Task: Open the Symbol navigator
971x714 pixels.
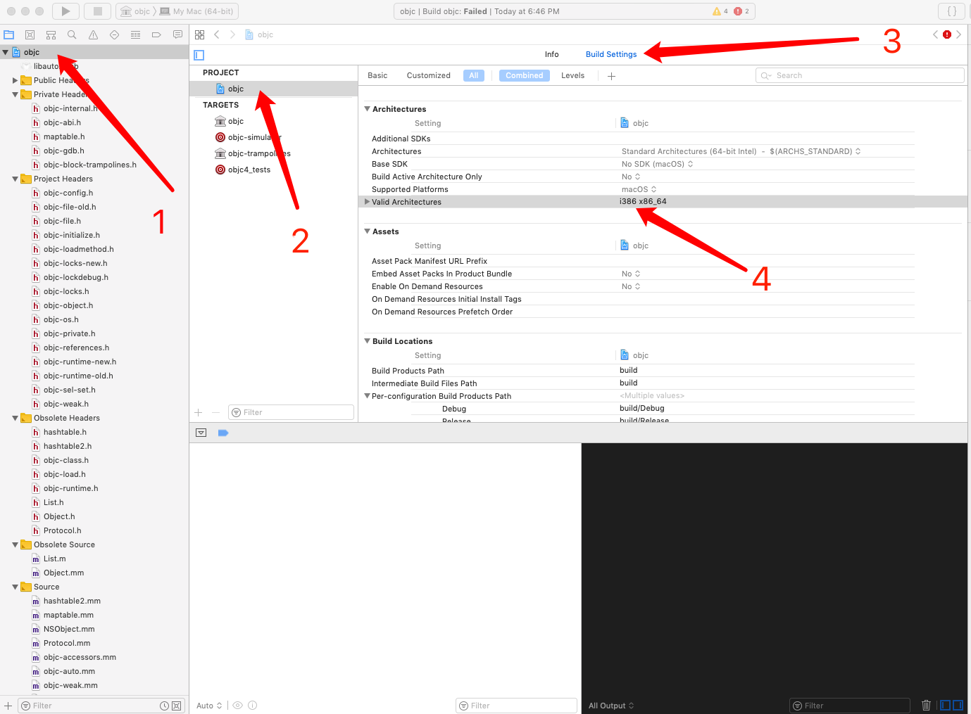Action: pos(51,34)
